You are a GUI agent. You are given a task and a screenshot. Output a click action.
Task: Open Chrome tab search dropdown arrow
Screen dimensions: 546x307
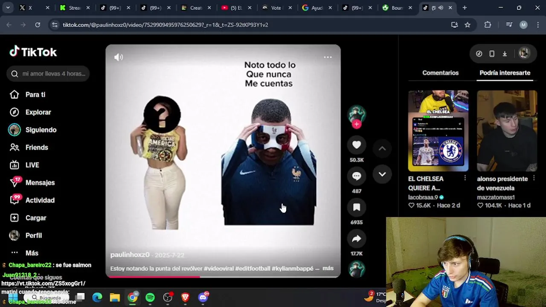[8, 8]
